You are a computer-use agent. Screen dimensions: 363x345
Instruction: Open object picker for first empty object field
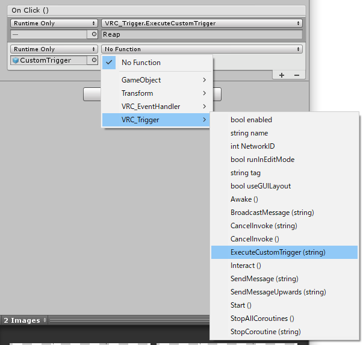94,34
